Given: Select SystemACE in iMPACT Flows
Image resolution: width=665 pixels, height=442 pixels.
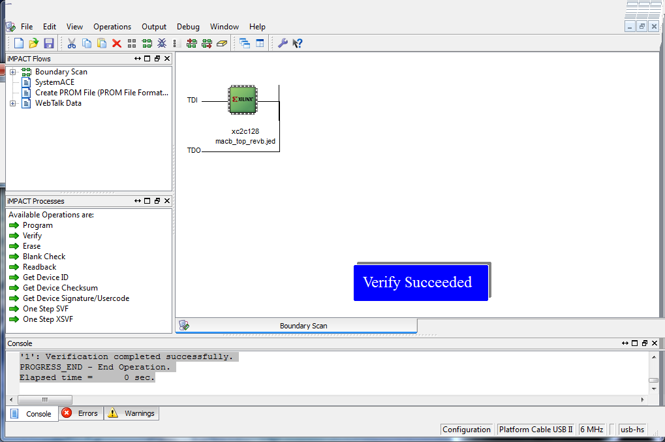Looking at the screenshot, I should point(55,82).
